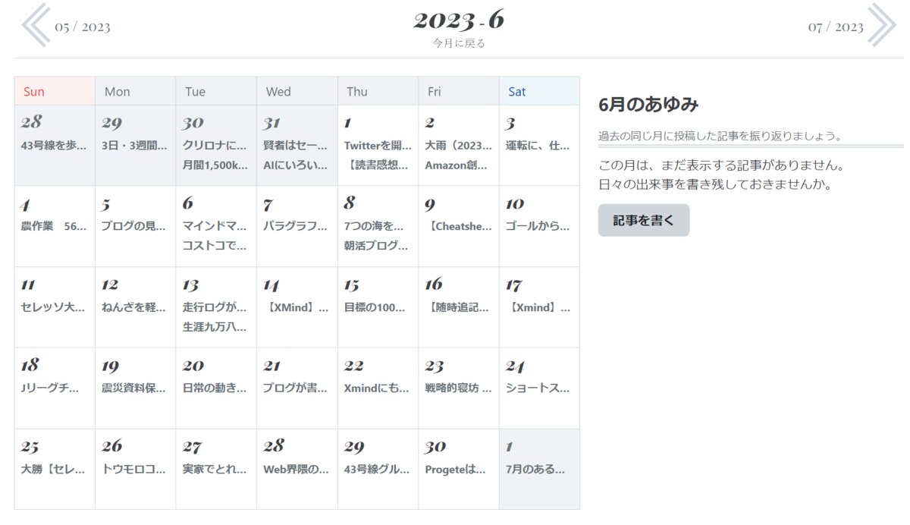Open the 戦略的寝坊… article entry
910x525 pixels.
point(459,388)
